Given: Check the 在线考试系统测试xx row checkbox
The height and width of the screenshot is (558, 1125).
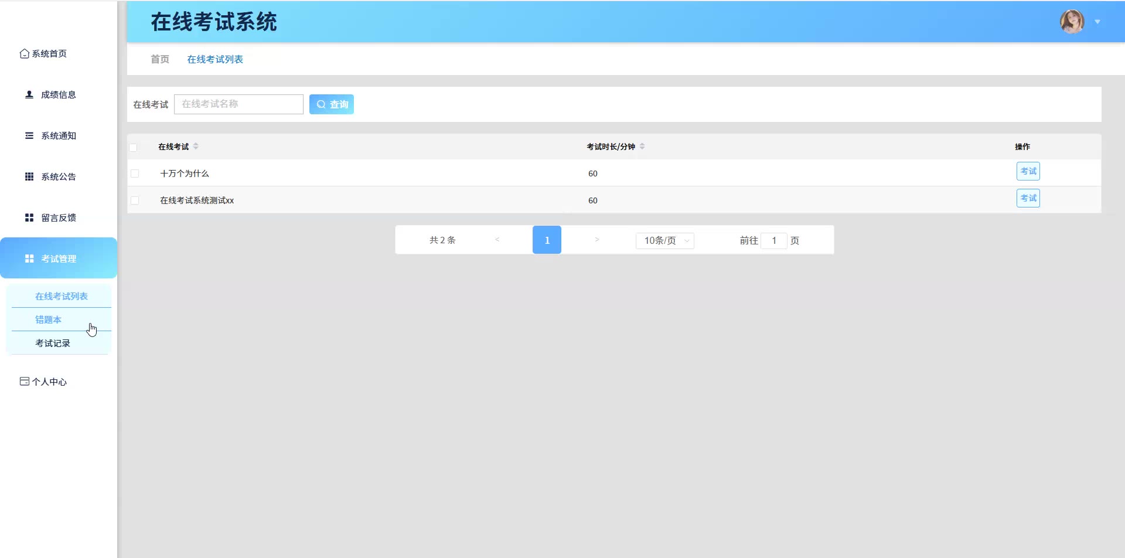Looking at the screenshot, I should pos(135,200).
